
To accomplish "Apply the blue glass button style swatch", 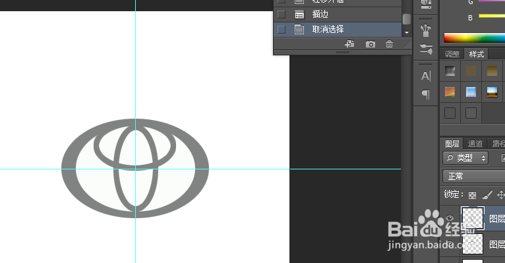I will pos(471,92).
